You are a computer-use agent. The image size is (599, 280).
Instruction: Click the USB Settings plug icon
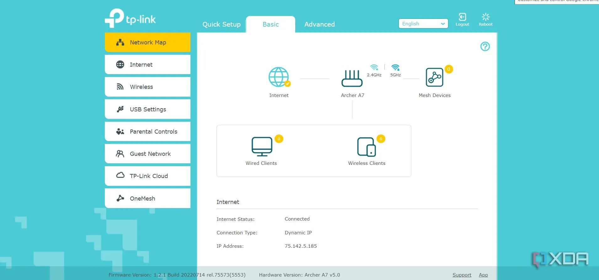[x=120, y=109]
